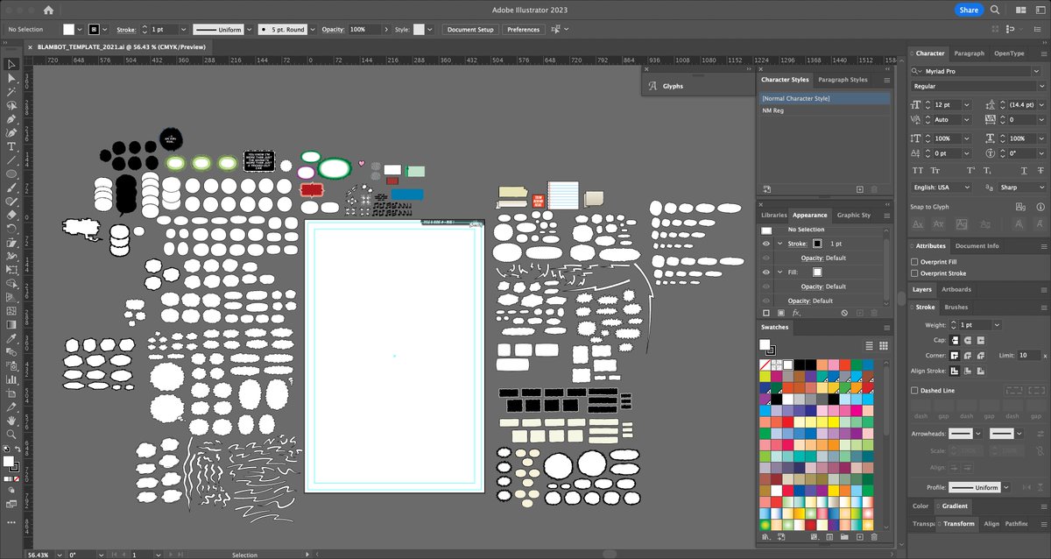The height and width of the screenshot is (559, 1051).
Task: Click the Fill color box in Appearance panel
Action: [x=817, y=272]
